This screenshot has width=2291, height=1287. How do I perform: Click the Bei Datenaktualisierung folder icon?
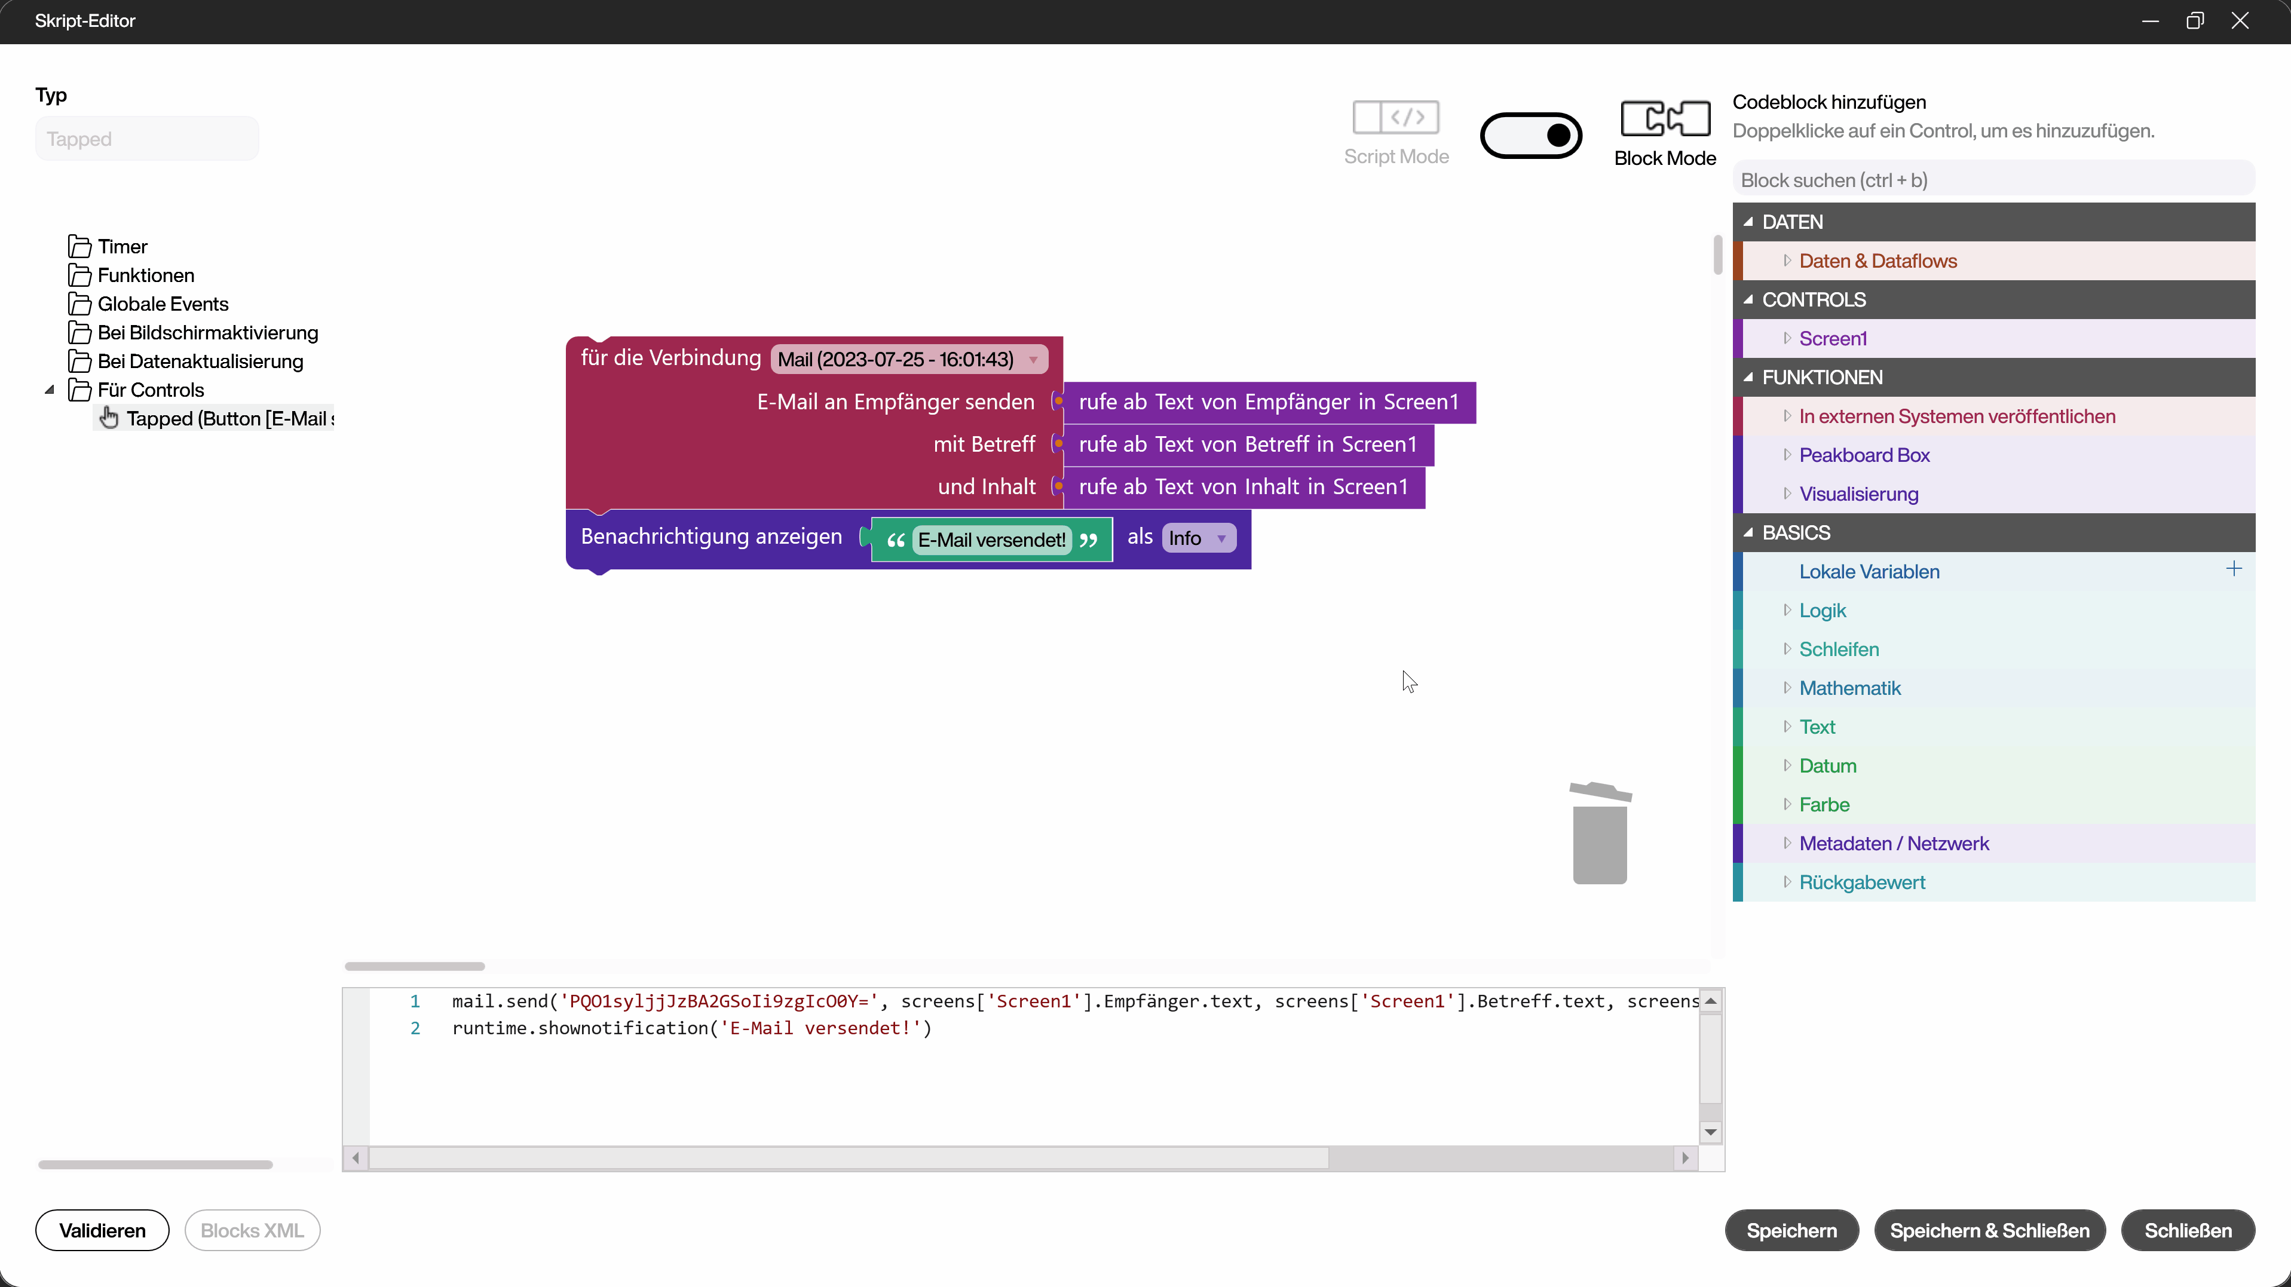(x=79, y=361)
